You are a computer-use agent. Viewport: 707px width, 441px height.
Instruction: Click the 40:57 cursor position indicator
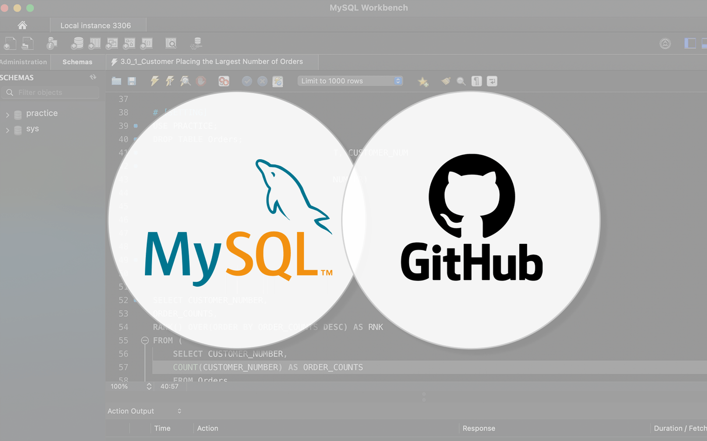pos(169,387)
